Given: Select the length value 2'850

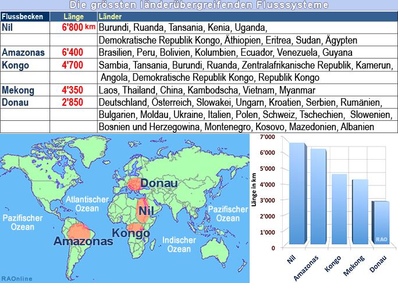Looking at the screenshot, I should coord(72,102).
